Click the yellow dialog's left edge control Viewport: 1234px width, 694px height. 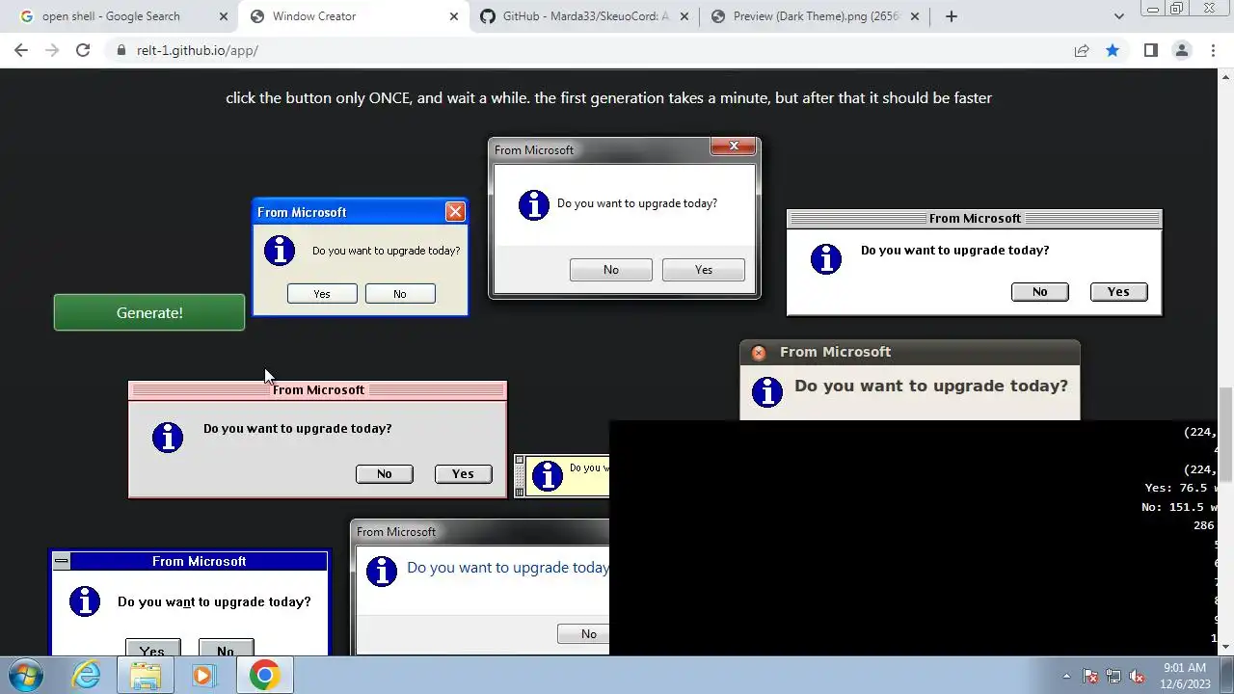tap(520, 476)
